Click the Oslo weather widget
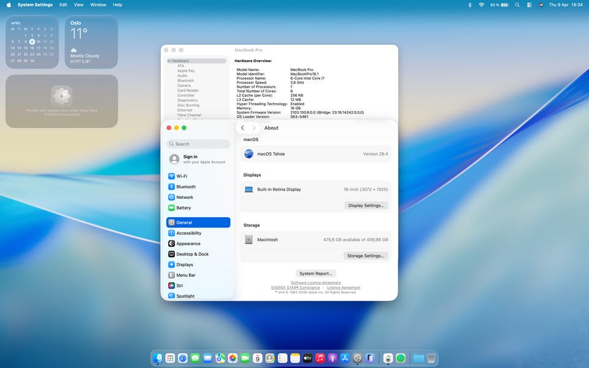The width and height of the screenshot is (589, 368). coord(91,42)
